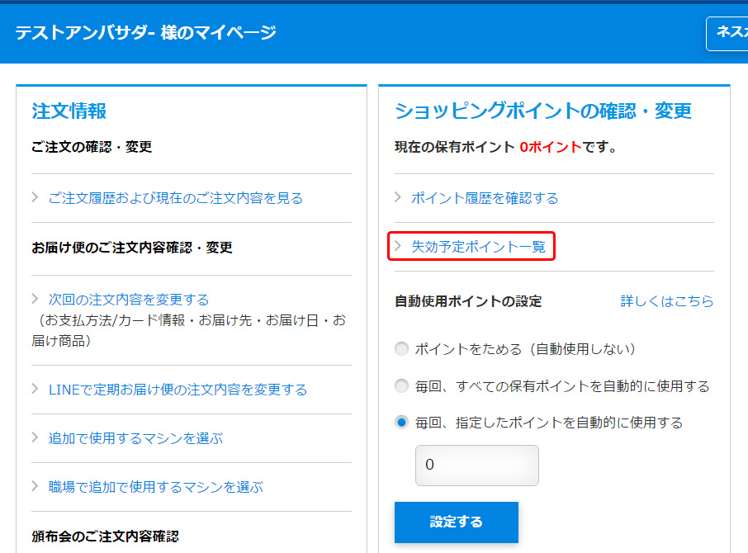Image resolution: width=748 pixels, height=553 pixels.
Task: Click 自動使用ポイントの設定 label
Action: 468,301
